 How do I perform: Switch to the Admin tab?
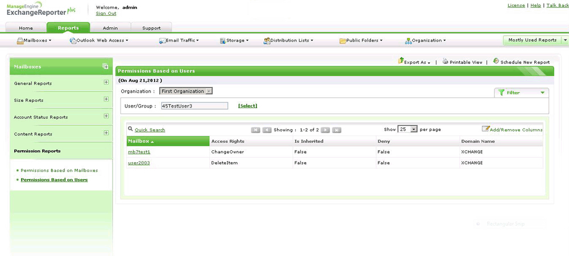click(x=110, y=28)
